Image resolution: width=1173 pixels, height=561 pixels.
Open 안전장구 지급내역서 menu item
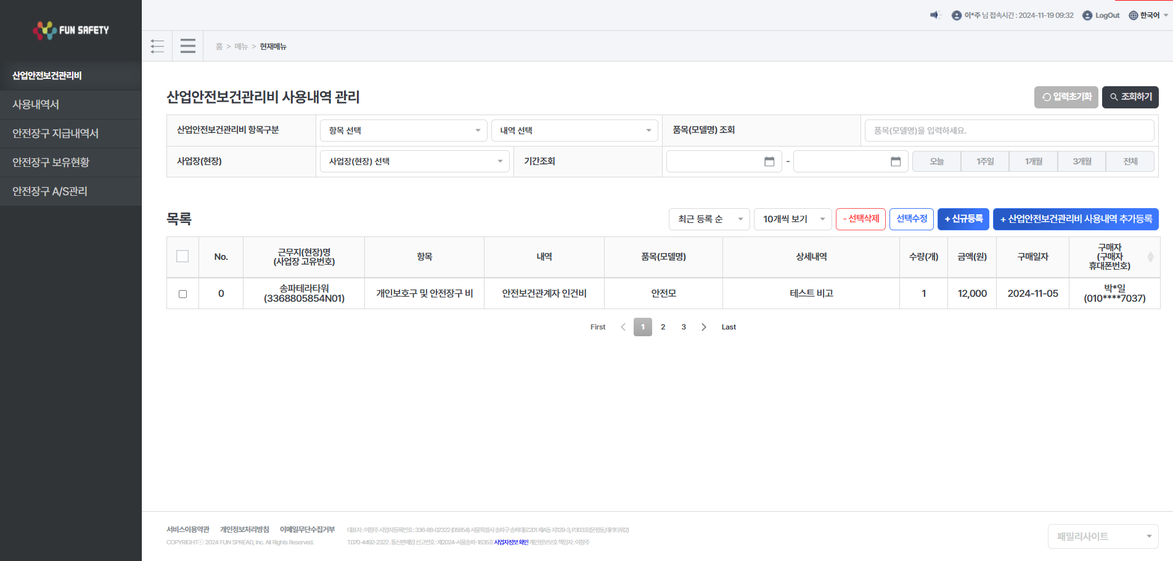click(x=71, y=134)
